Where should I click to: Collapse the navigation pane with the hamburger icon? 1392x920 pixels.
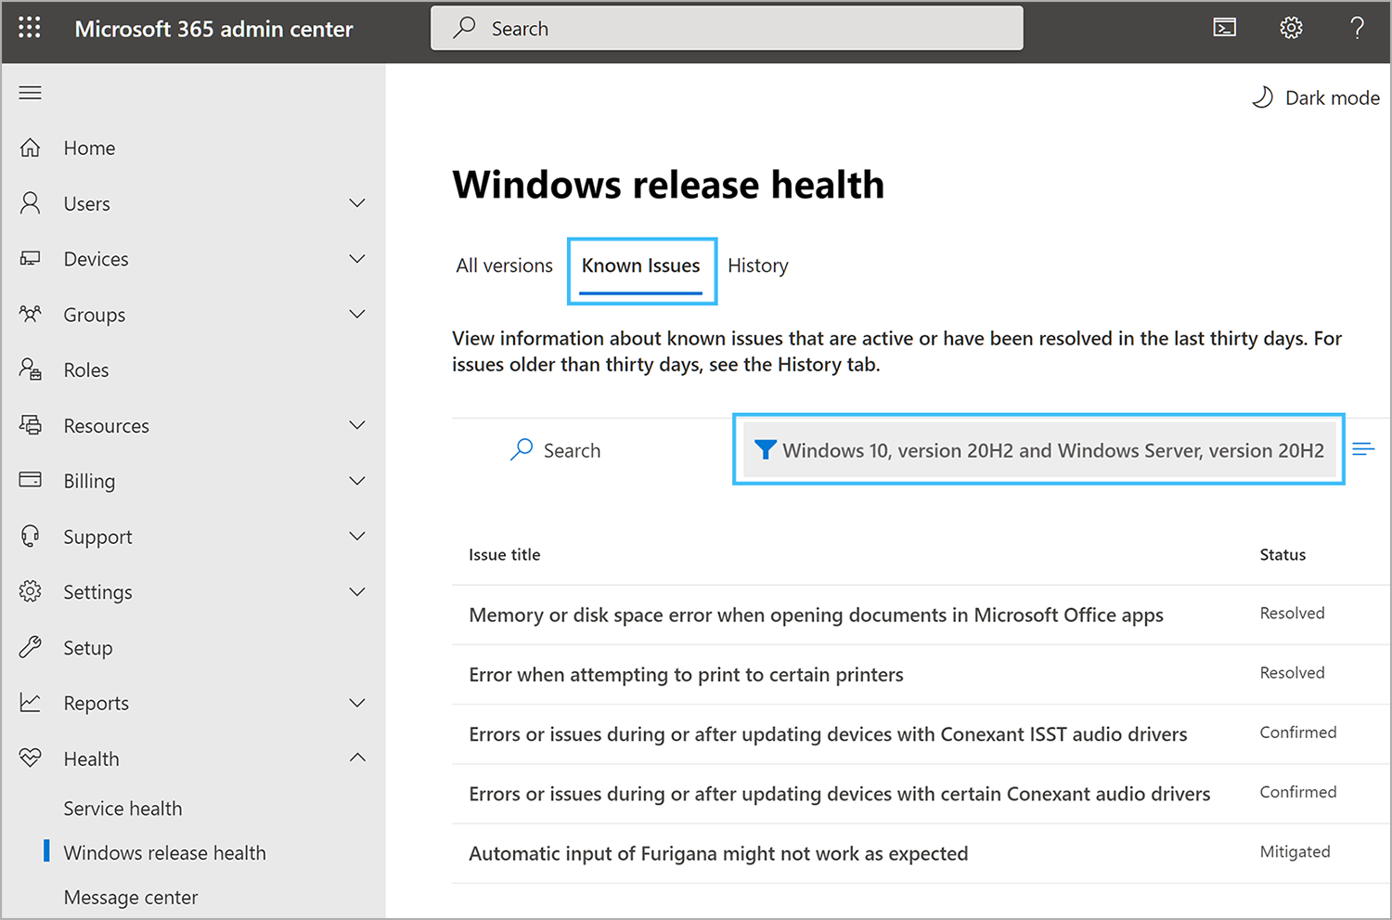tap(30, 92)
